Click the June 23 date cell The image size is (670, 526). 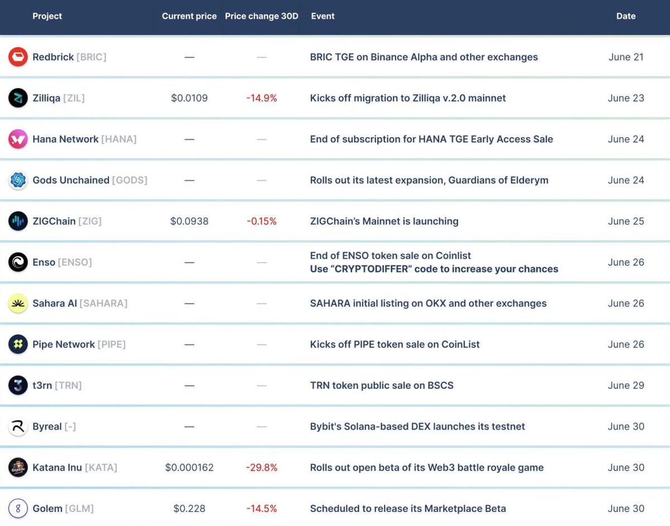pos(626,98)
